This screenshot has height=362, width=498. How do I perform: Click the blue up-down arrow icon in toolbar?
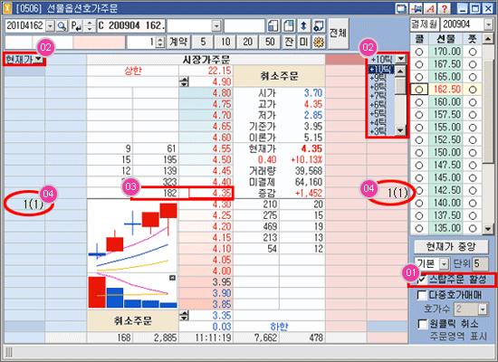tap(303, 26)
